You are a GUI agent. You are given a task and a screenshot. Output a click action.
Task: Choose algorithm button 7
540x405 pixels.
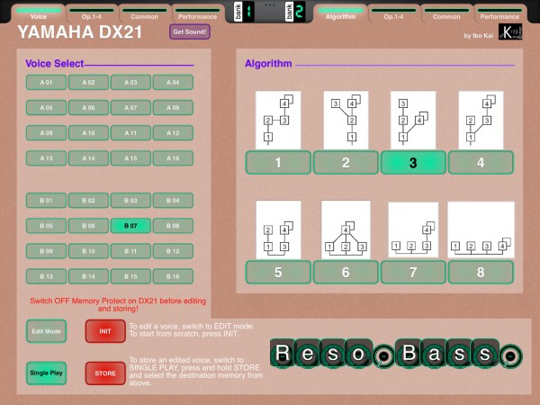[x=413, y=272]
